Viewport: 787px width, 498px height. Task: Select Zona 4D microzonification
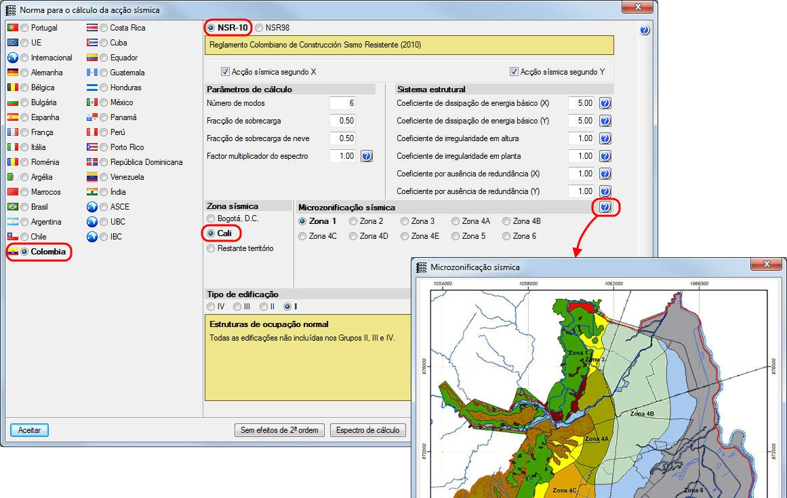[353, 236]
